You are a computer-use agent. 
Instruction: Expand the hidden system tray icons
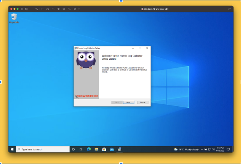[x=202, y=149]
